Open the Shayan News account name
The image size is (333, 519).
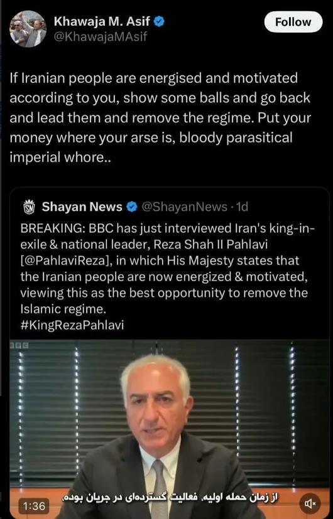pos(82,207)
